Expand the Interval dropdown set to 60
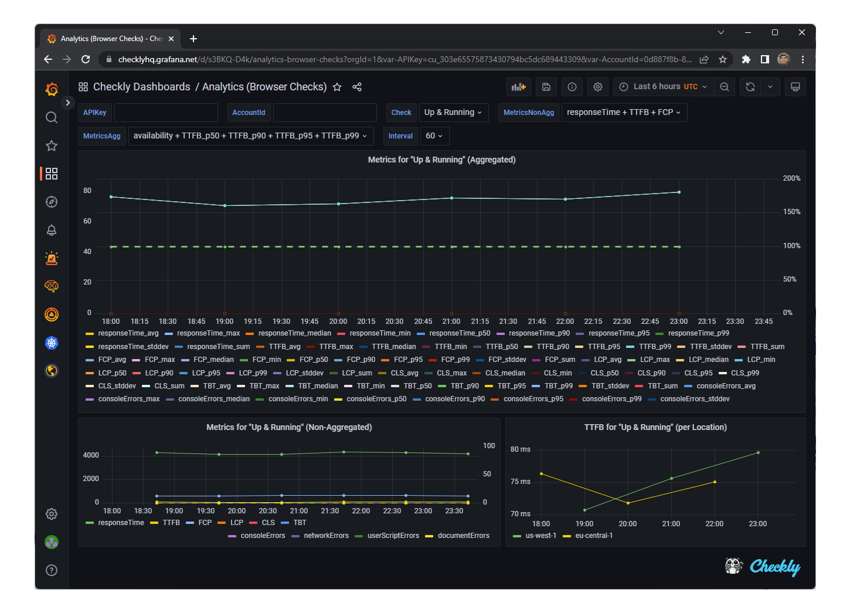Viewport: 850px width, 616px height. point(434,136)
